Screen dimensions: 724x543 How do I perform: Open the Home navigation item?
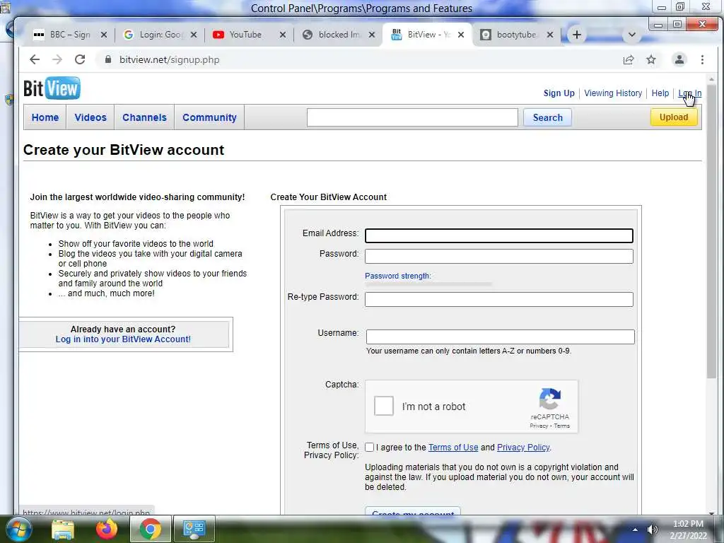coord(45,117)
